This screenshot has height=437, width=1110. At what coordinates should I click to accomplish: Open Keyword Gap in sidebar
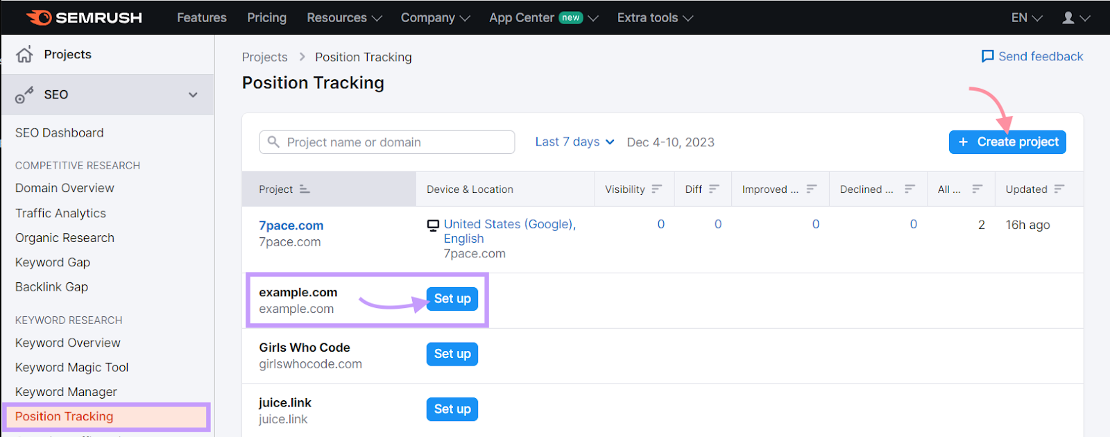pos(53,262)
